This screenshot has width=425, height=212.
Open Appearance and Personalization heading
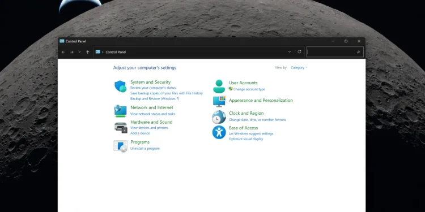pyautogui.click(x=261, y=100)
